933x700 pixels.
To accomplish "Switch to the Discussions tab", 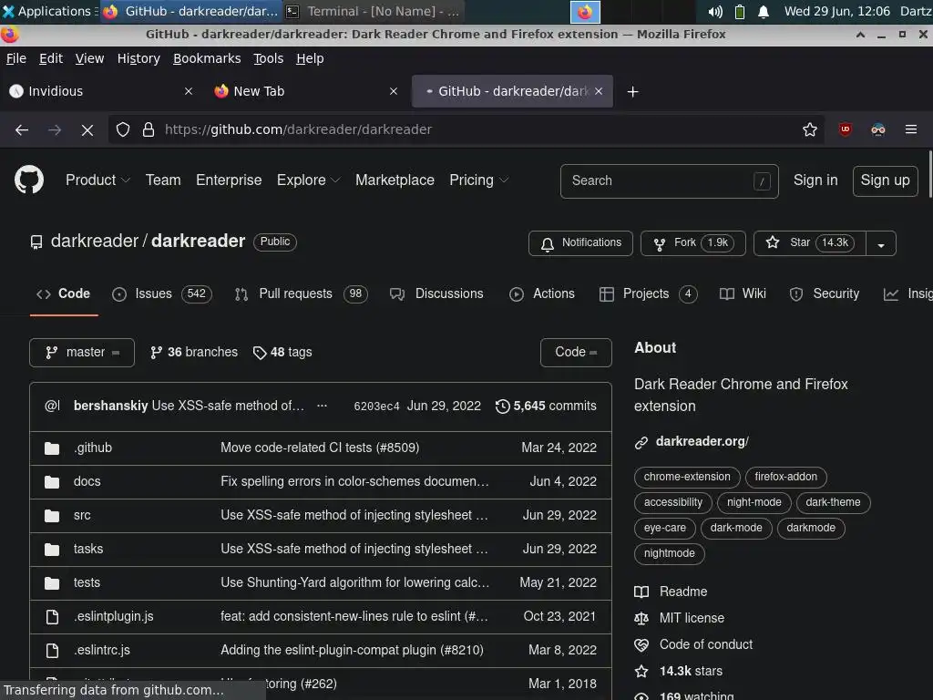I will pyautogui.click(x=436, y=294).
